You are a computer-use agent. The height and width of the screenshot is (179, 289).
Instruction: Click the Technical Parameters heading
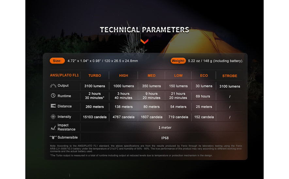[x=144, y=30]
